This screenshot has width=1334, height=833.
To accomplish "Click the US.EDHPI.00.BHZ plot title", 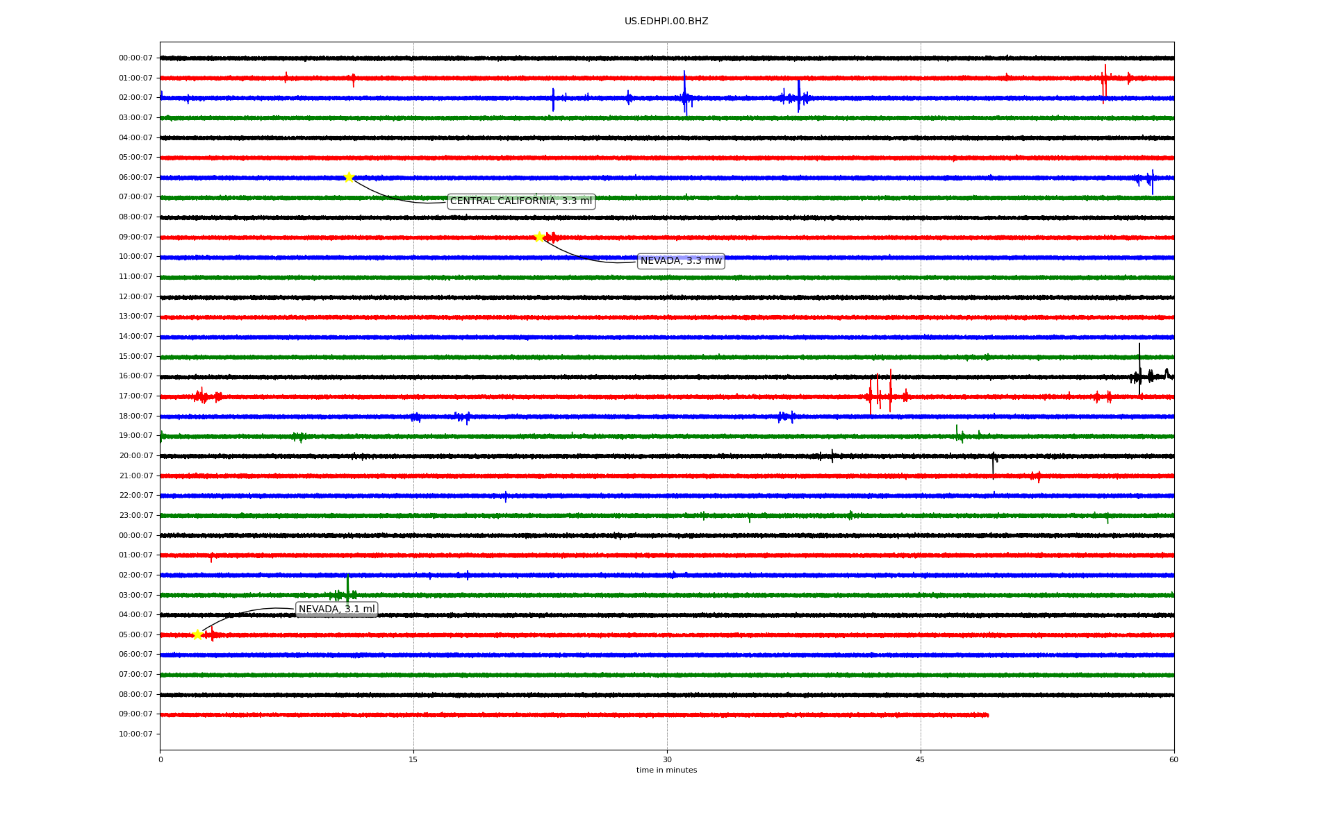I will point(666,22).
